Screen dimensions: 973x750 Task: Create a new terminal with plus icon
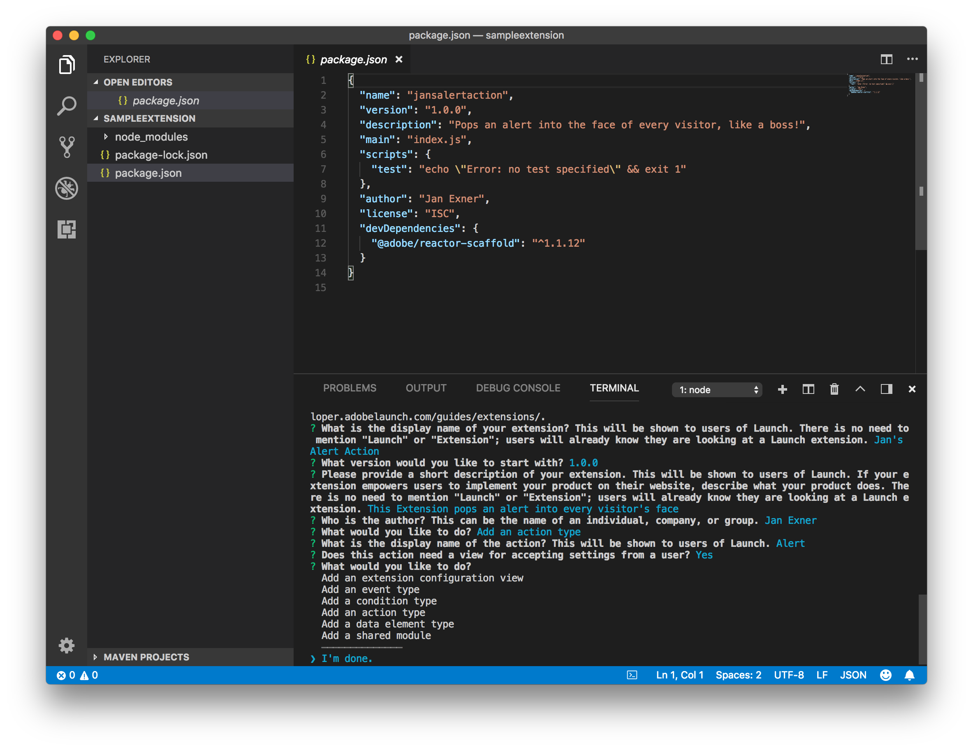[x=782, y=389]
